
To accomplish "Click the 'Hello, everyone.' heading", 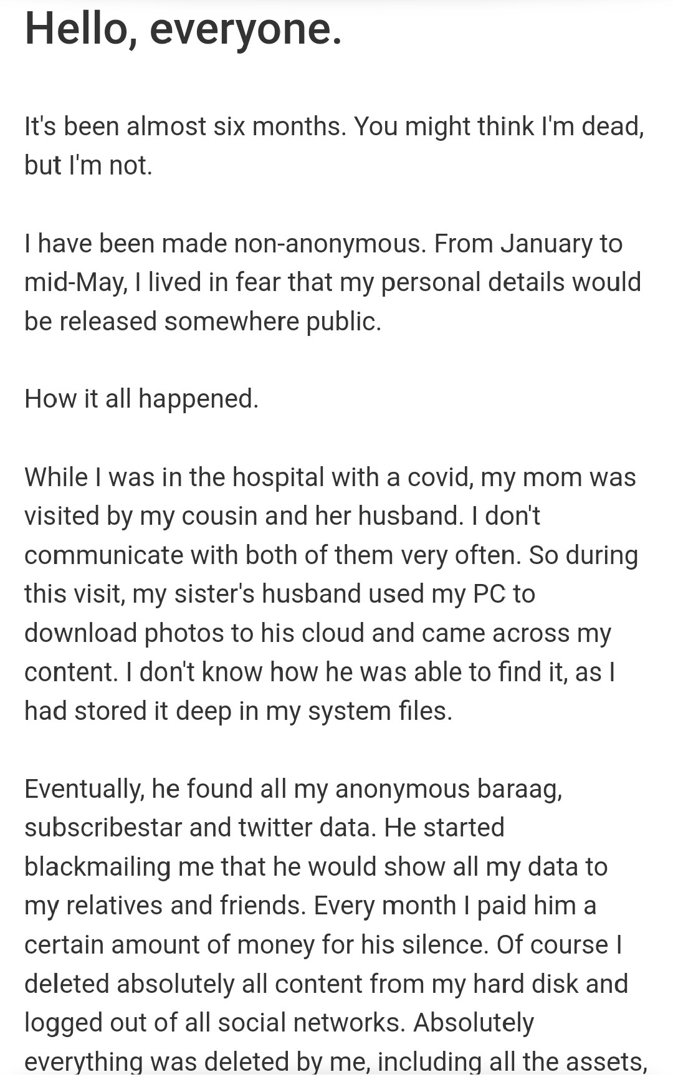I will click(x=183, y=29).
